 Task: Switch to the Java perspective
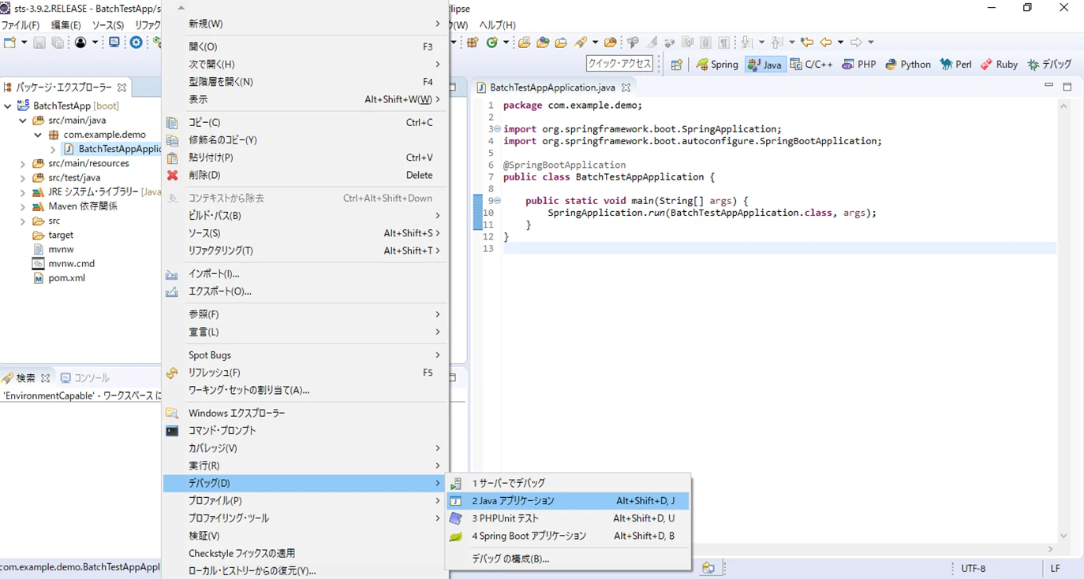[764, 65]
